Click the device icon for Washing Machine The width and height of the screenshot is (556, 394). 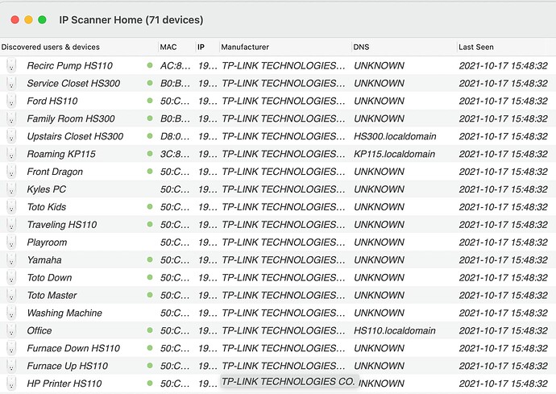click(11, 313)
